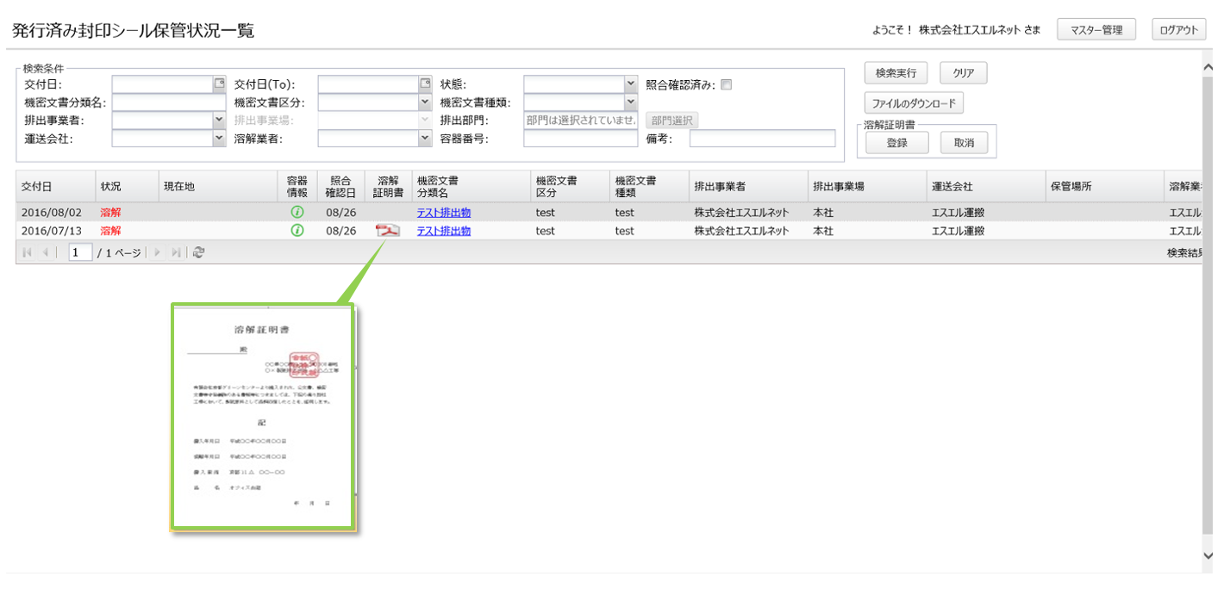Open the 排出事業者 dropdown list
Image resolution: width=1224 pixels, height=595 pixels.
pos(219,121)
